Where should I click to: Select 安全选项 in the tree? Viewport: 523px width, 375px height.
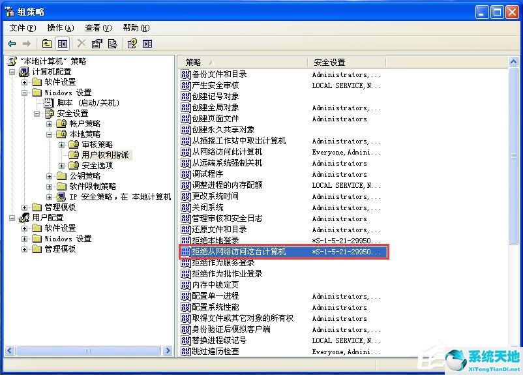[97, 166]
